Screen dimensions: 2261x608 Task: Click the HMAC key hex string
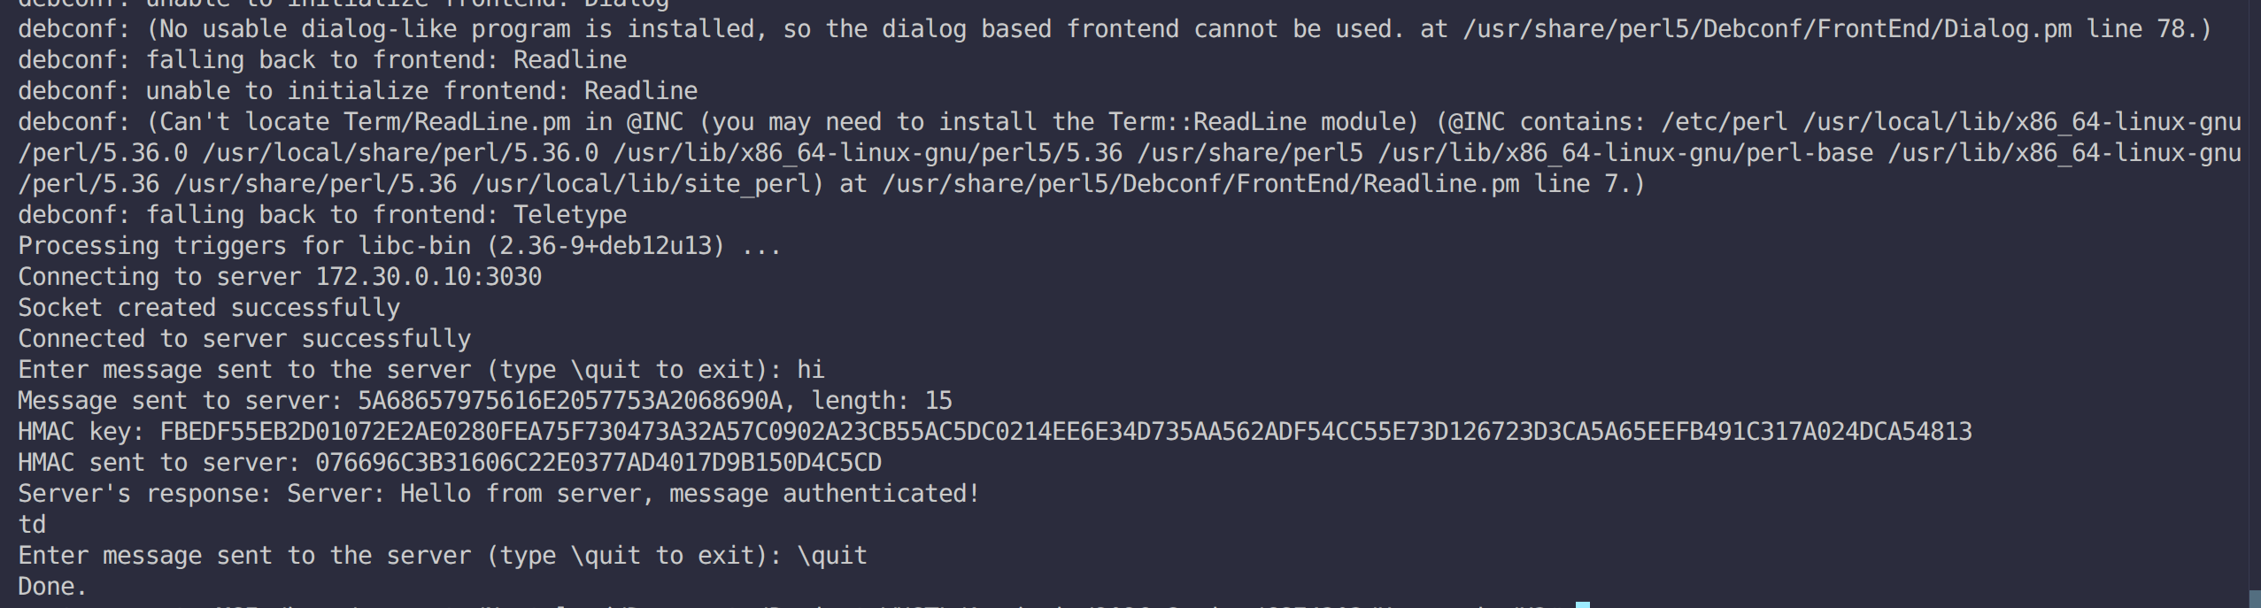1065,432
